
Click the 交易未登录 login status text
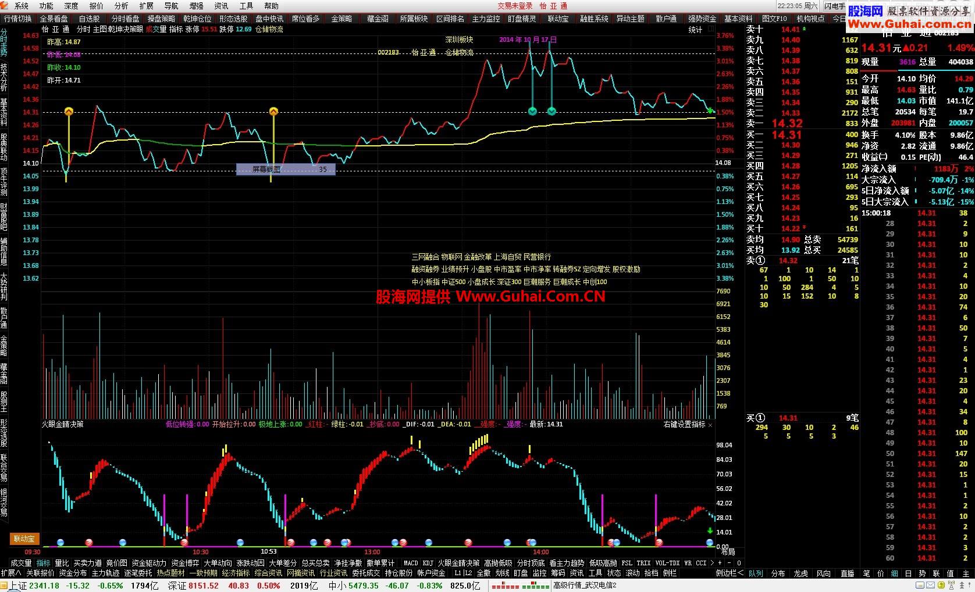515,6
